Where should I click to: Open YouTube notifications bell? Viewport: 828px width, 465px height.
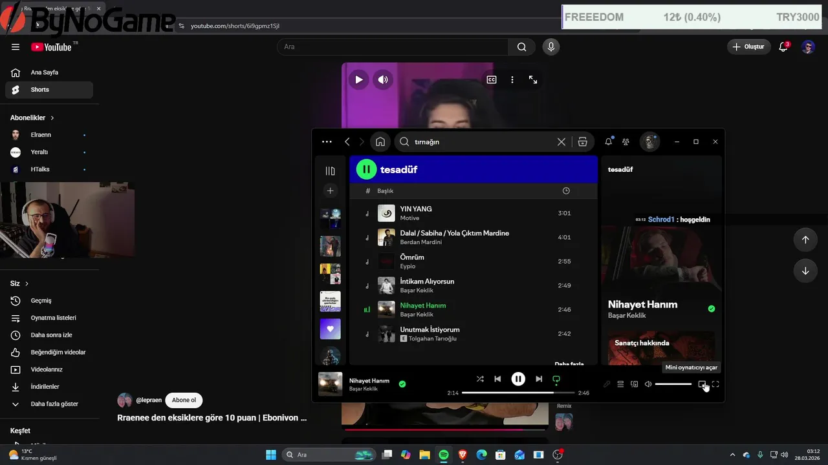(x=783, y=46)
